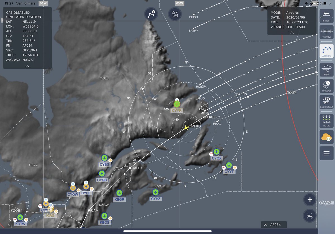Screen dimensions: 335x234
Task: Tap the KIAG airport label
Action: [51, 215]
